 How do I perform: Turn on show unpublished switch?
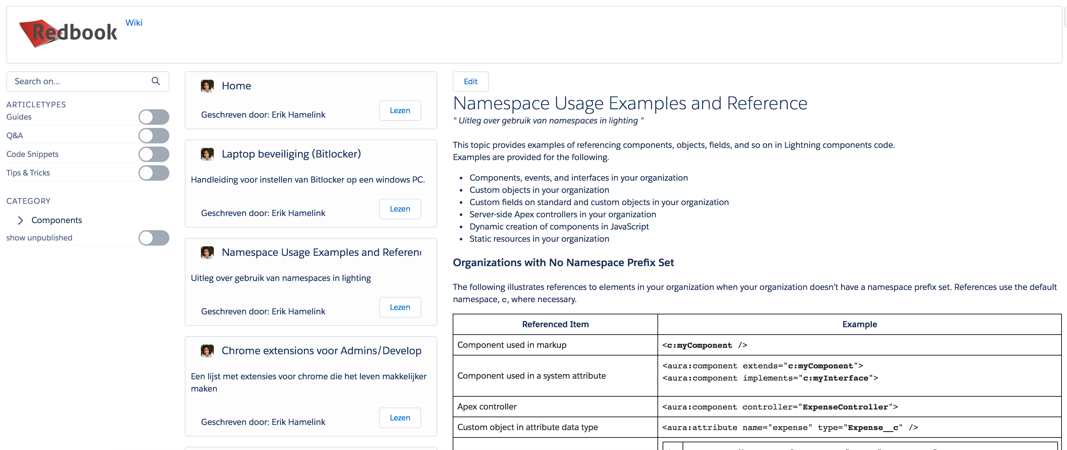pyautogui.click(x=154, y=238)
